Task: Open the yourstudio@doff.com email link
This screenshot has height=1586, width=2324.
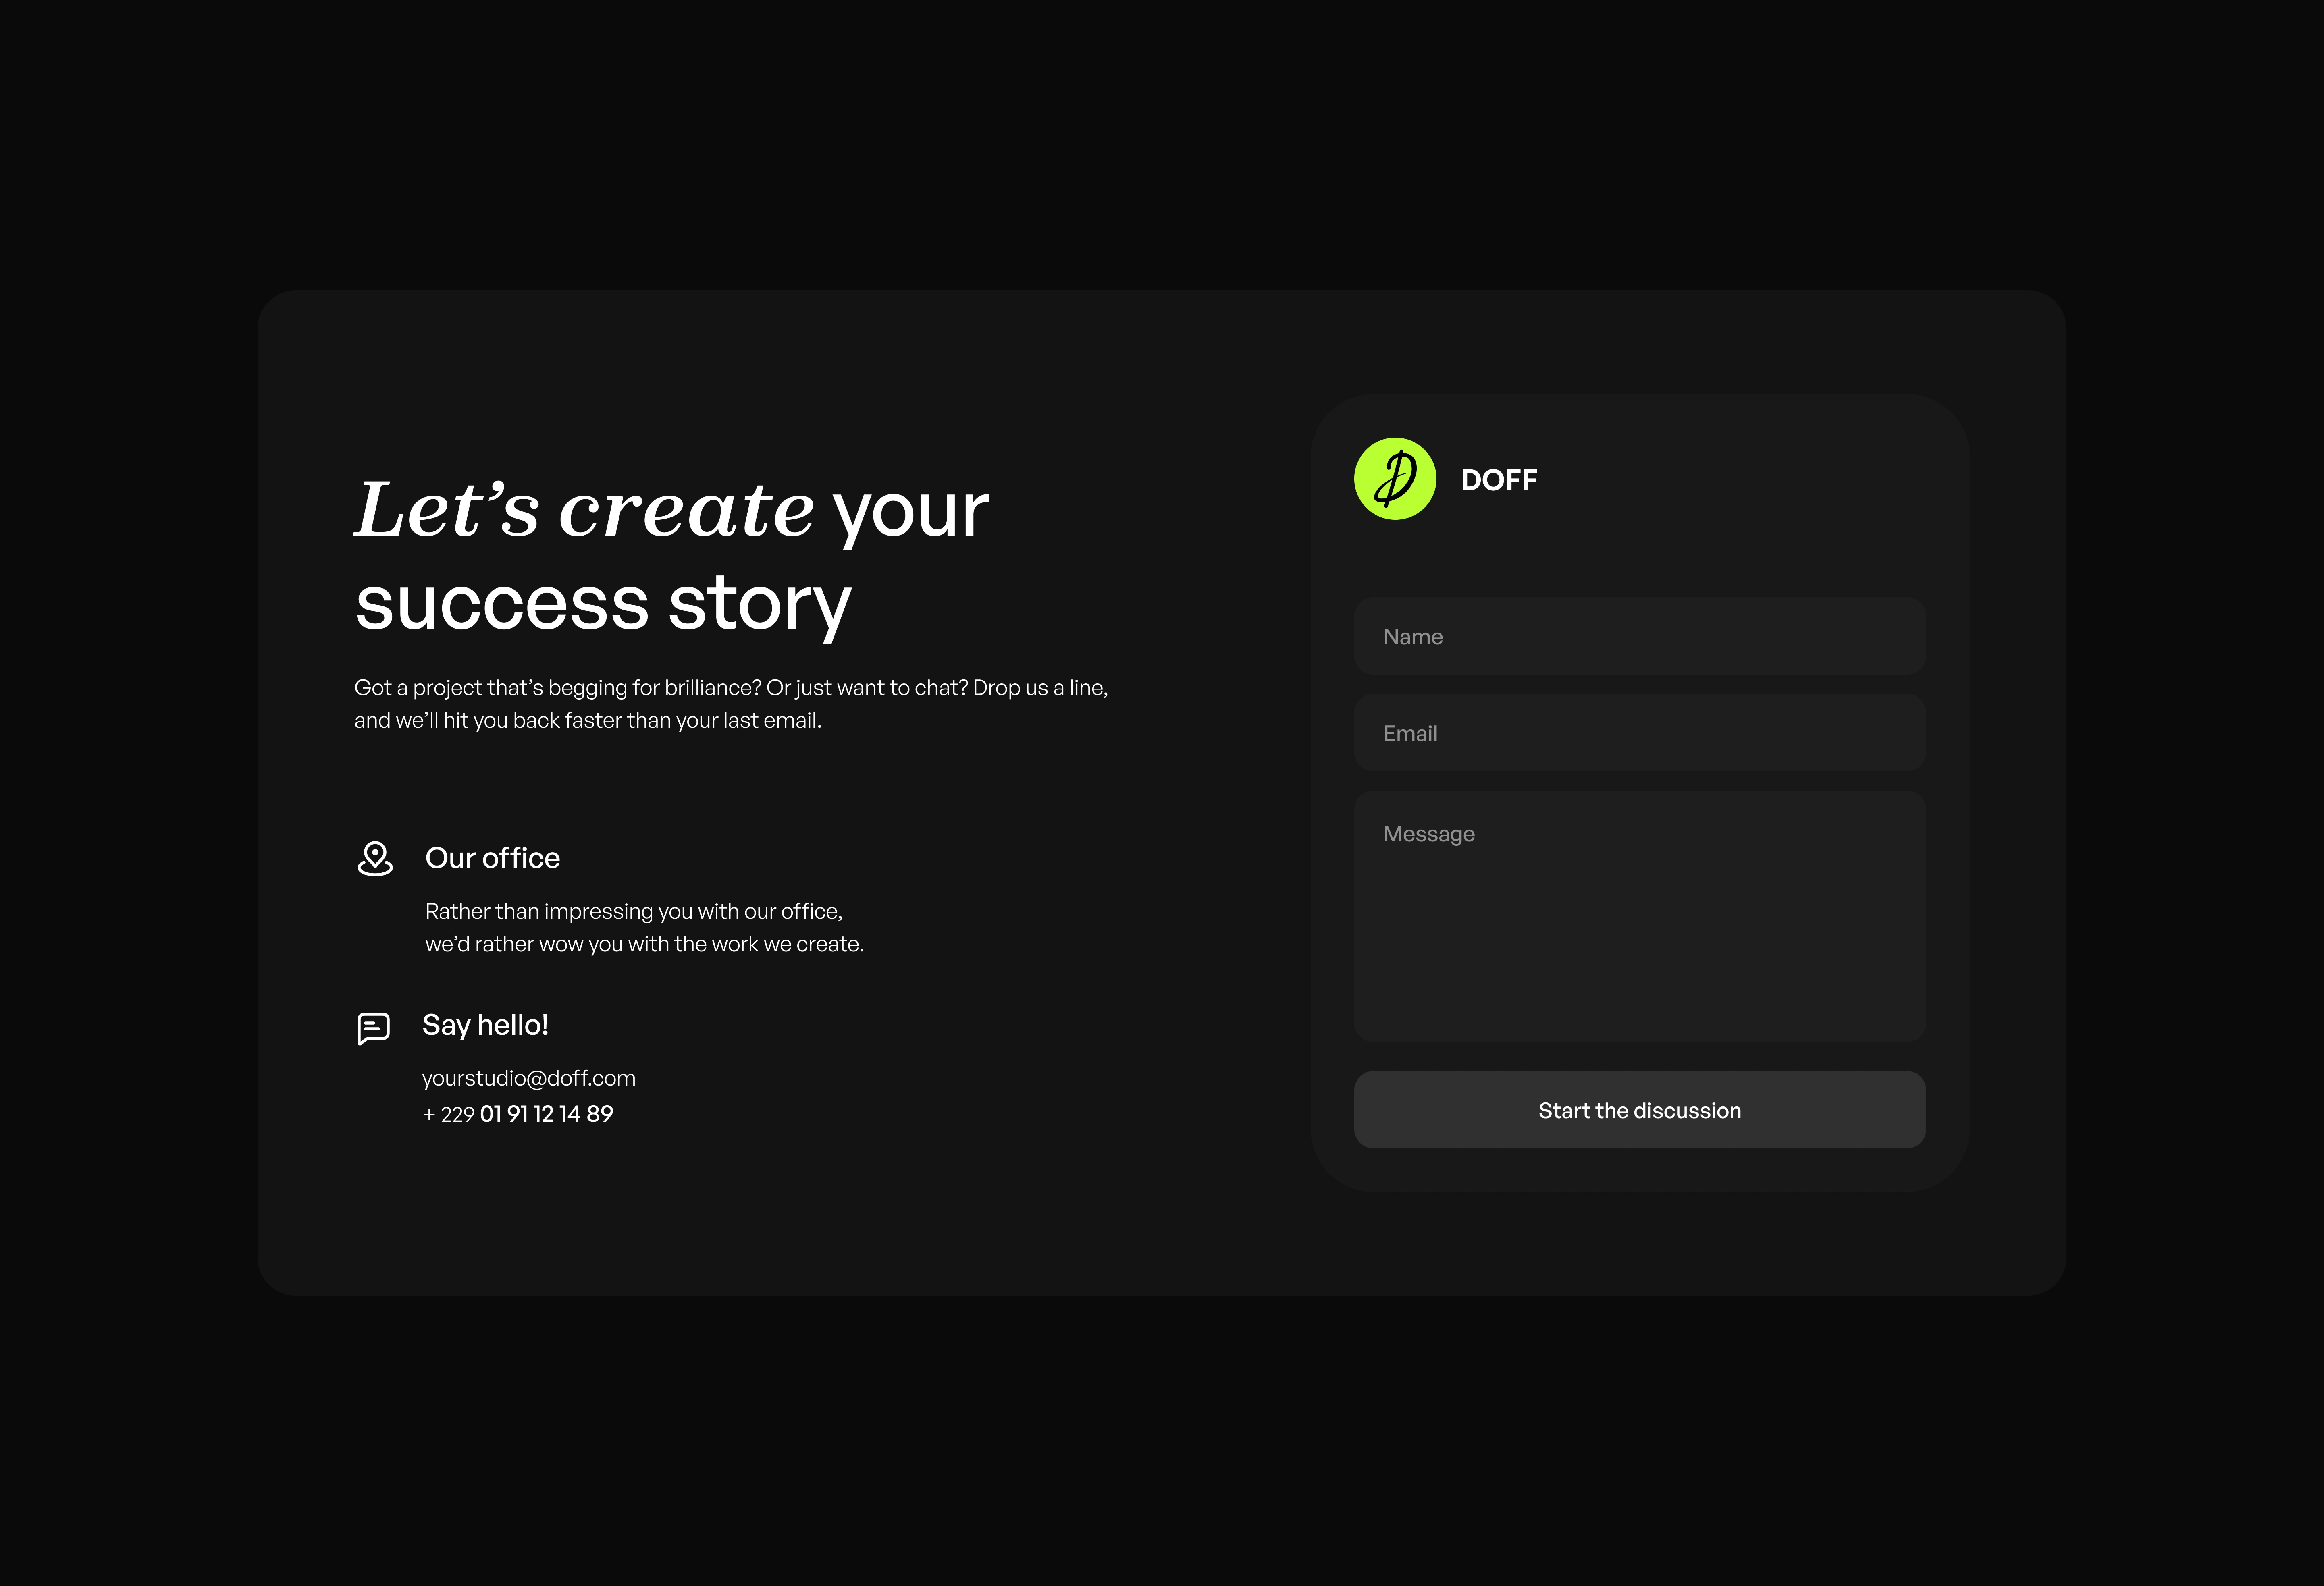Action: (528, 1078)
